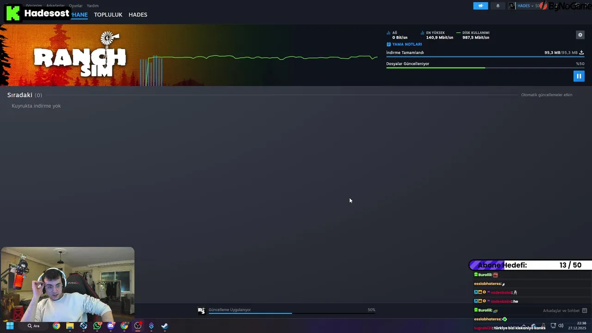
Task: Click Güncelleme Uygulanıyor status in bottom bar
Action: click(x=230, y=310)
